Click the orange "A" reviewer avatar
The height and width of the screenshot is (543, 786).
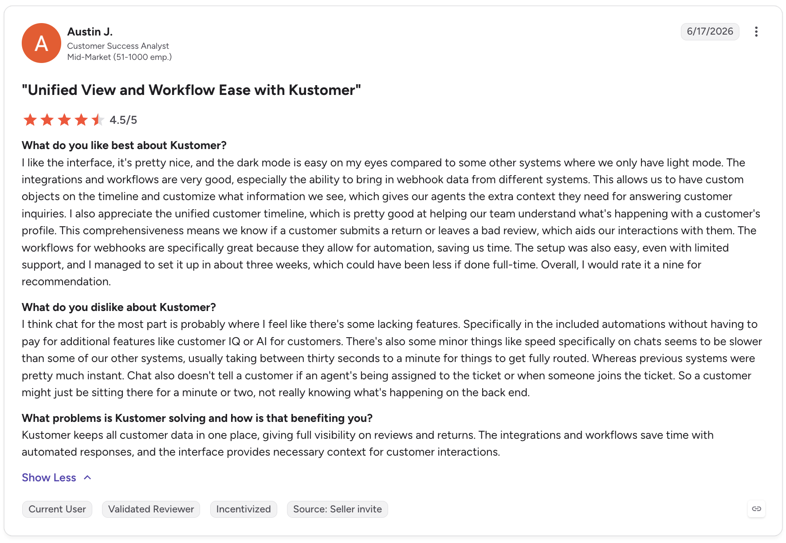click(x=41, y=43)
